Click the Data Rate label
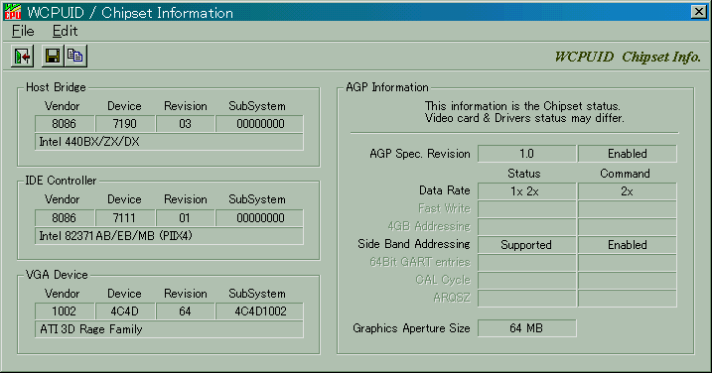The image size is (712, 373). click(x=445, y=190)
